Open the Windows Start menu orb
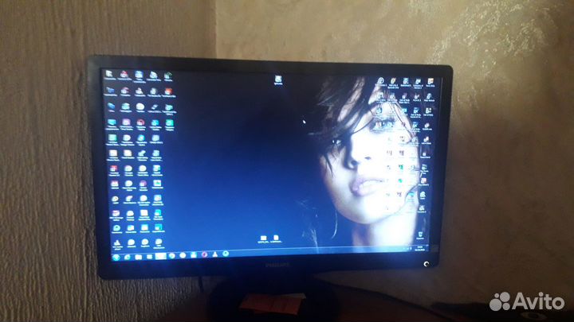 pyautogui.click(x=116, y=257)
